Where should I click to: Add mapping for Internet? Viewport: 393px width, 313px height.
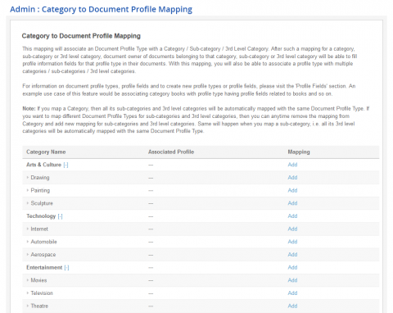(x=292, y=229)
